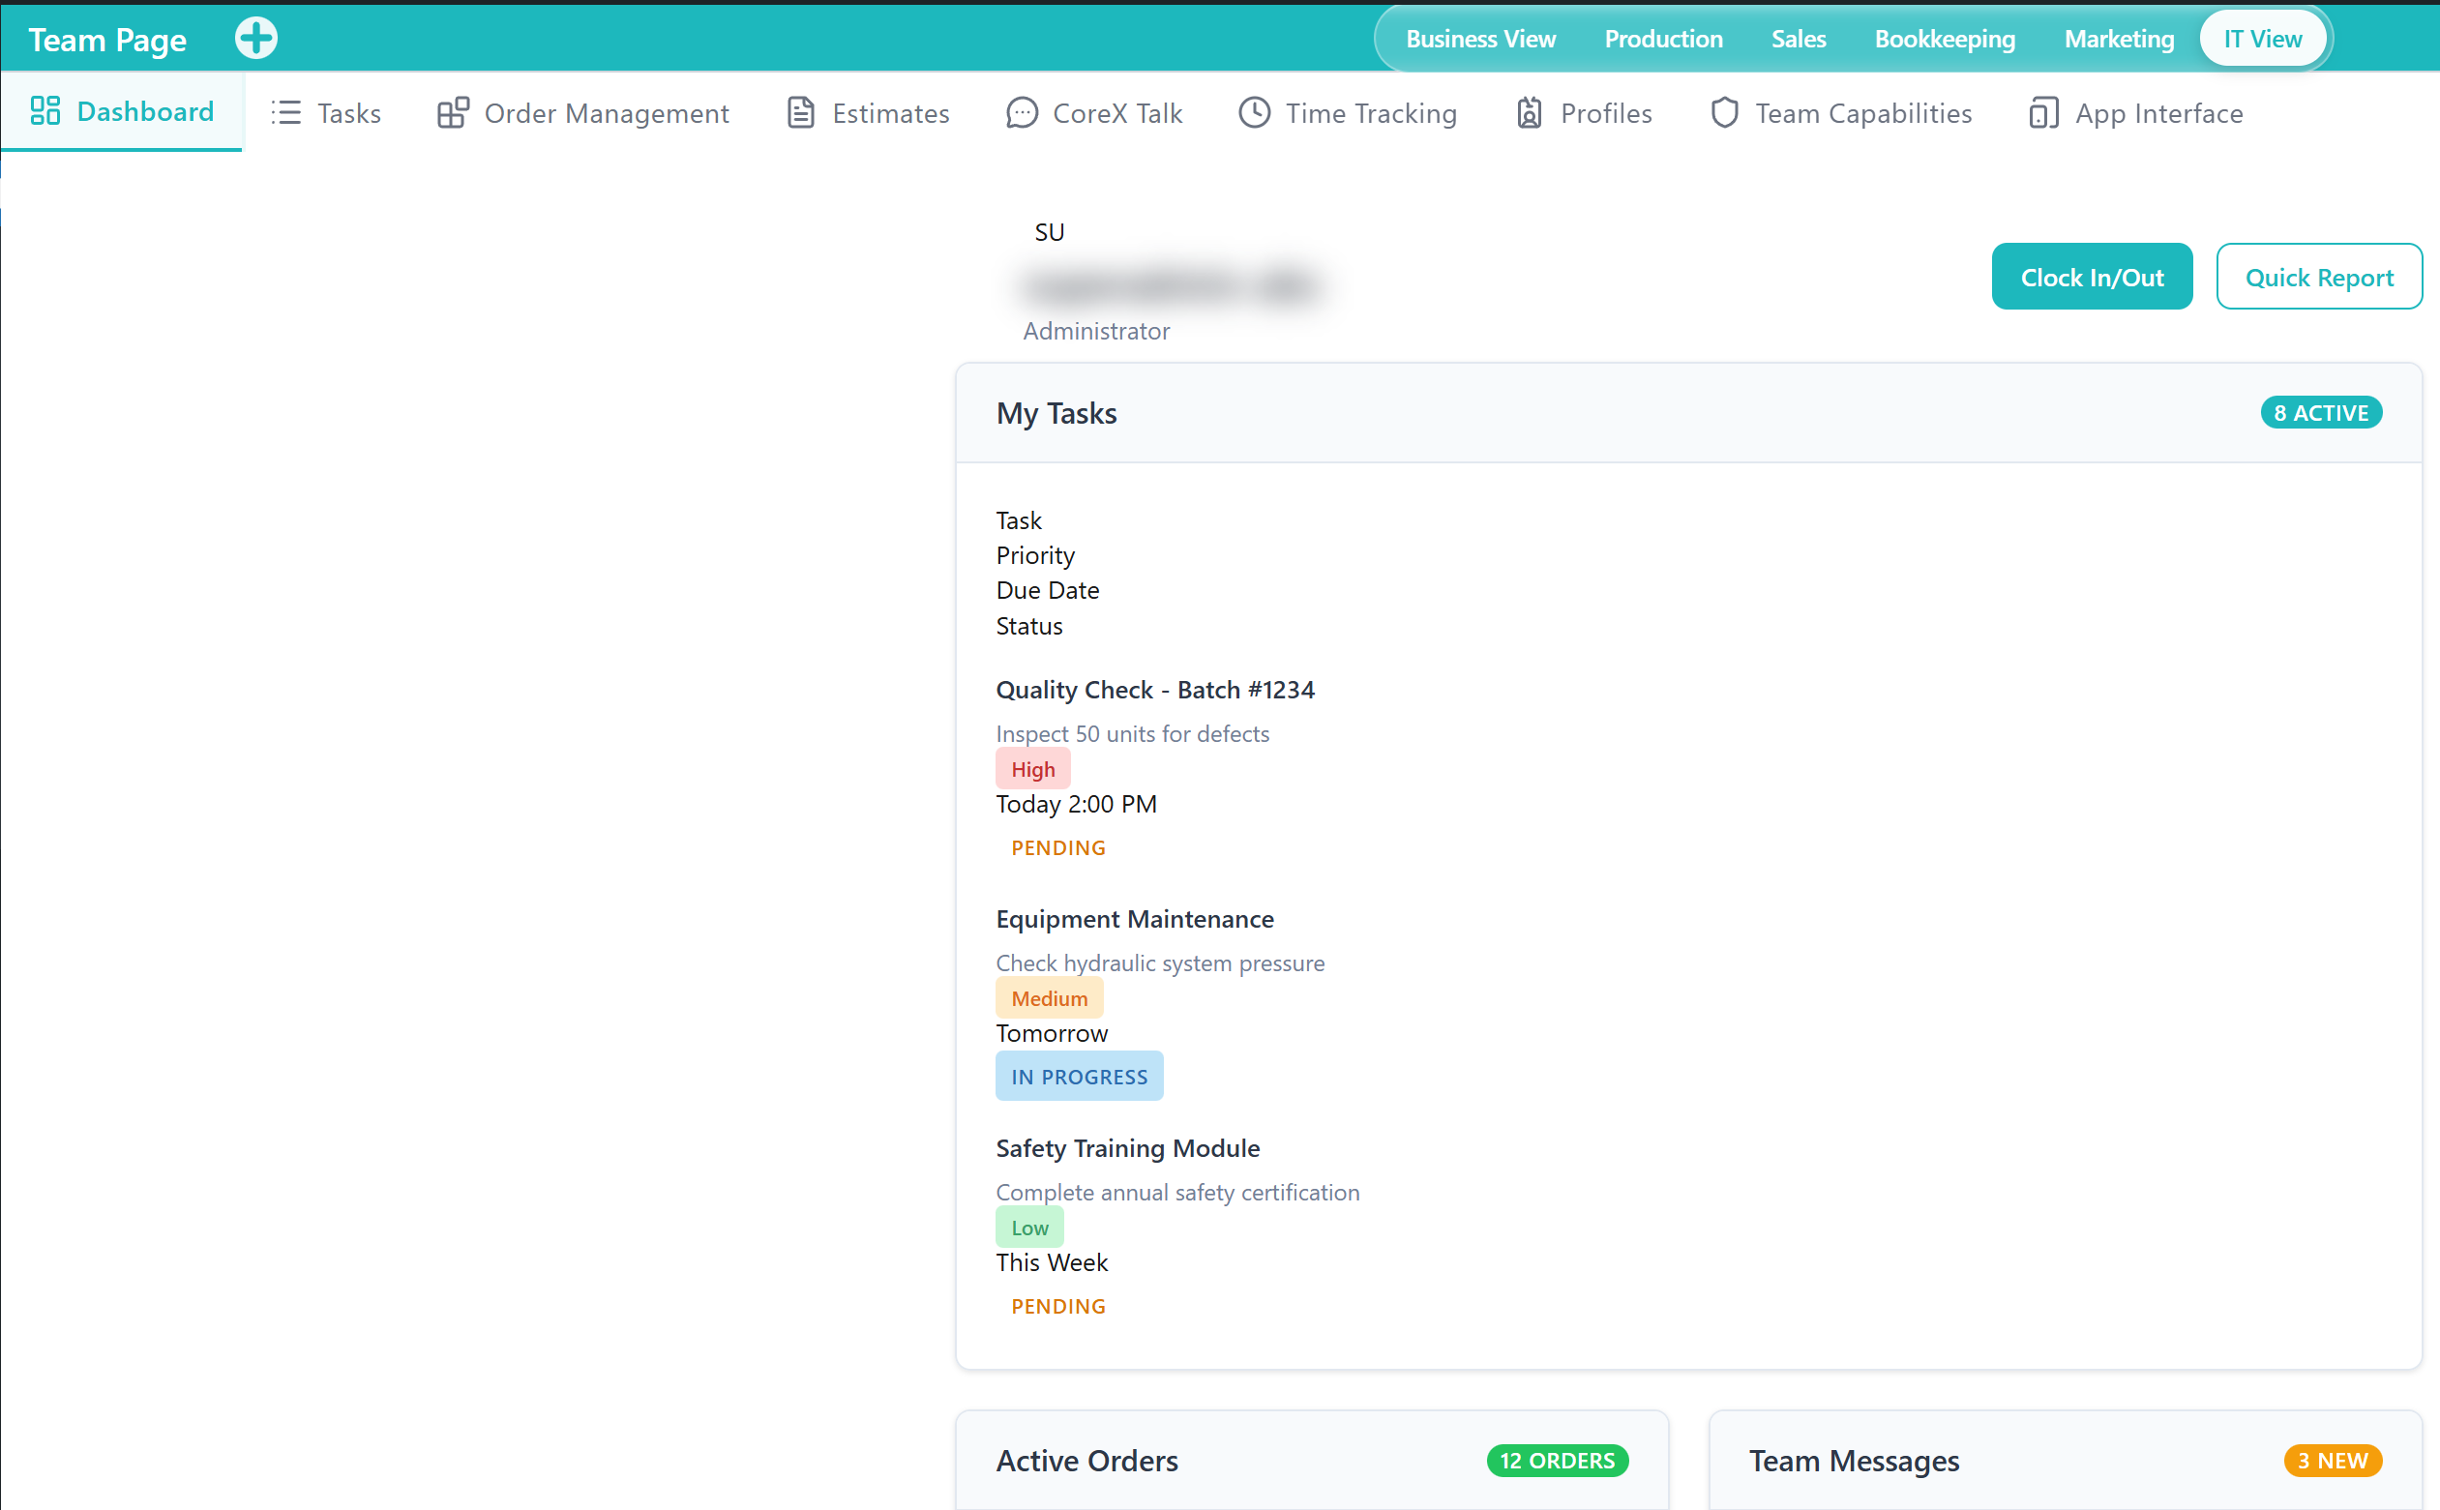Click the App Interface device icon
The width and height of the screenshot is (2440, 1510).
2043,113
